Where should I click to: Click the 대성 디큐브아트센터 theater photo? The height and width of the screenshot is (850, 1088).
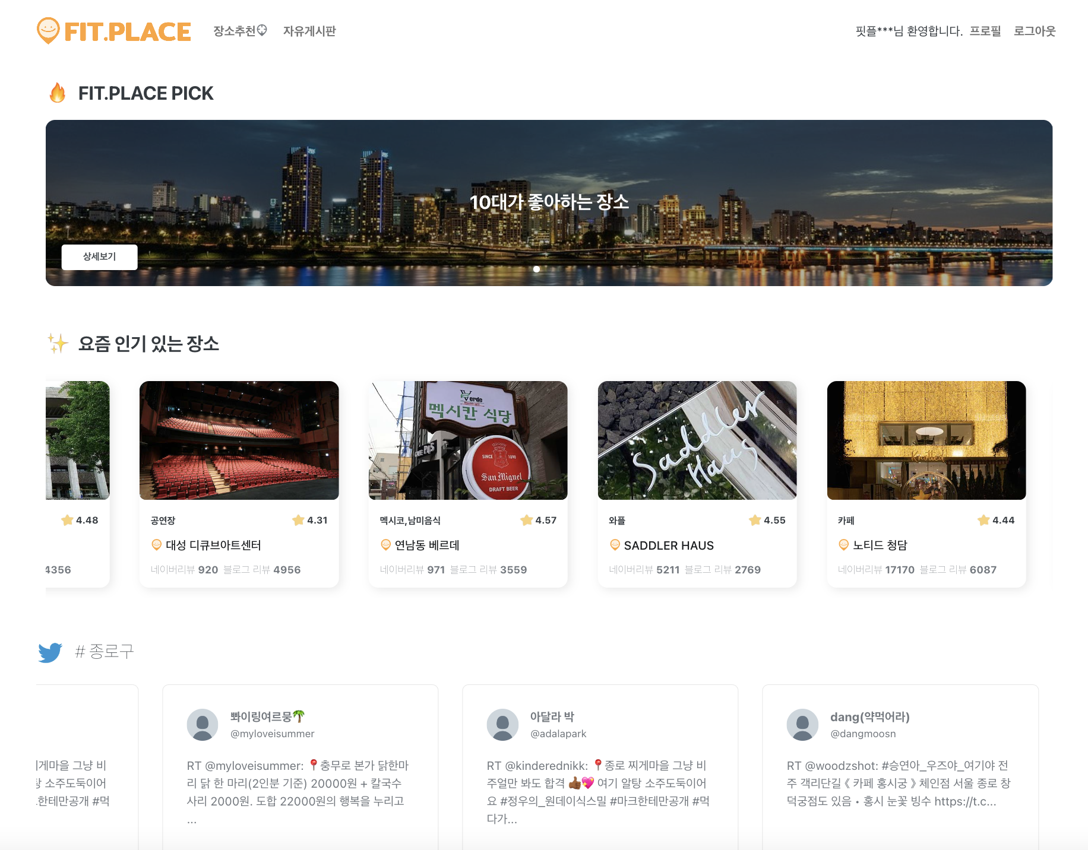(x=239, y=439)
